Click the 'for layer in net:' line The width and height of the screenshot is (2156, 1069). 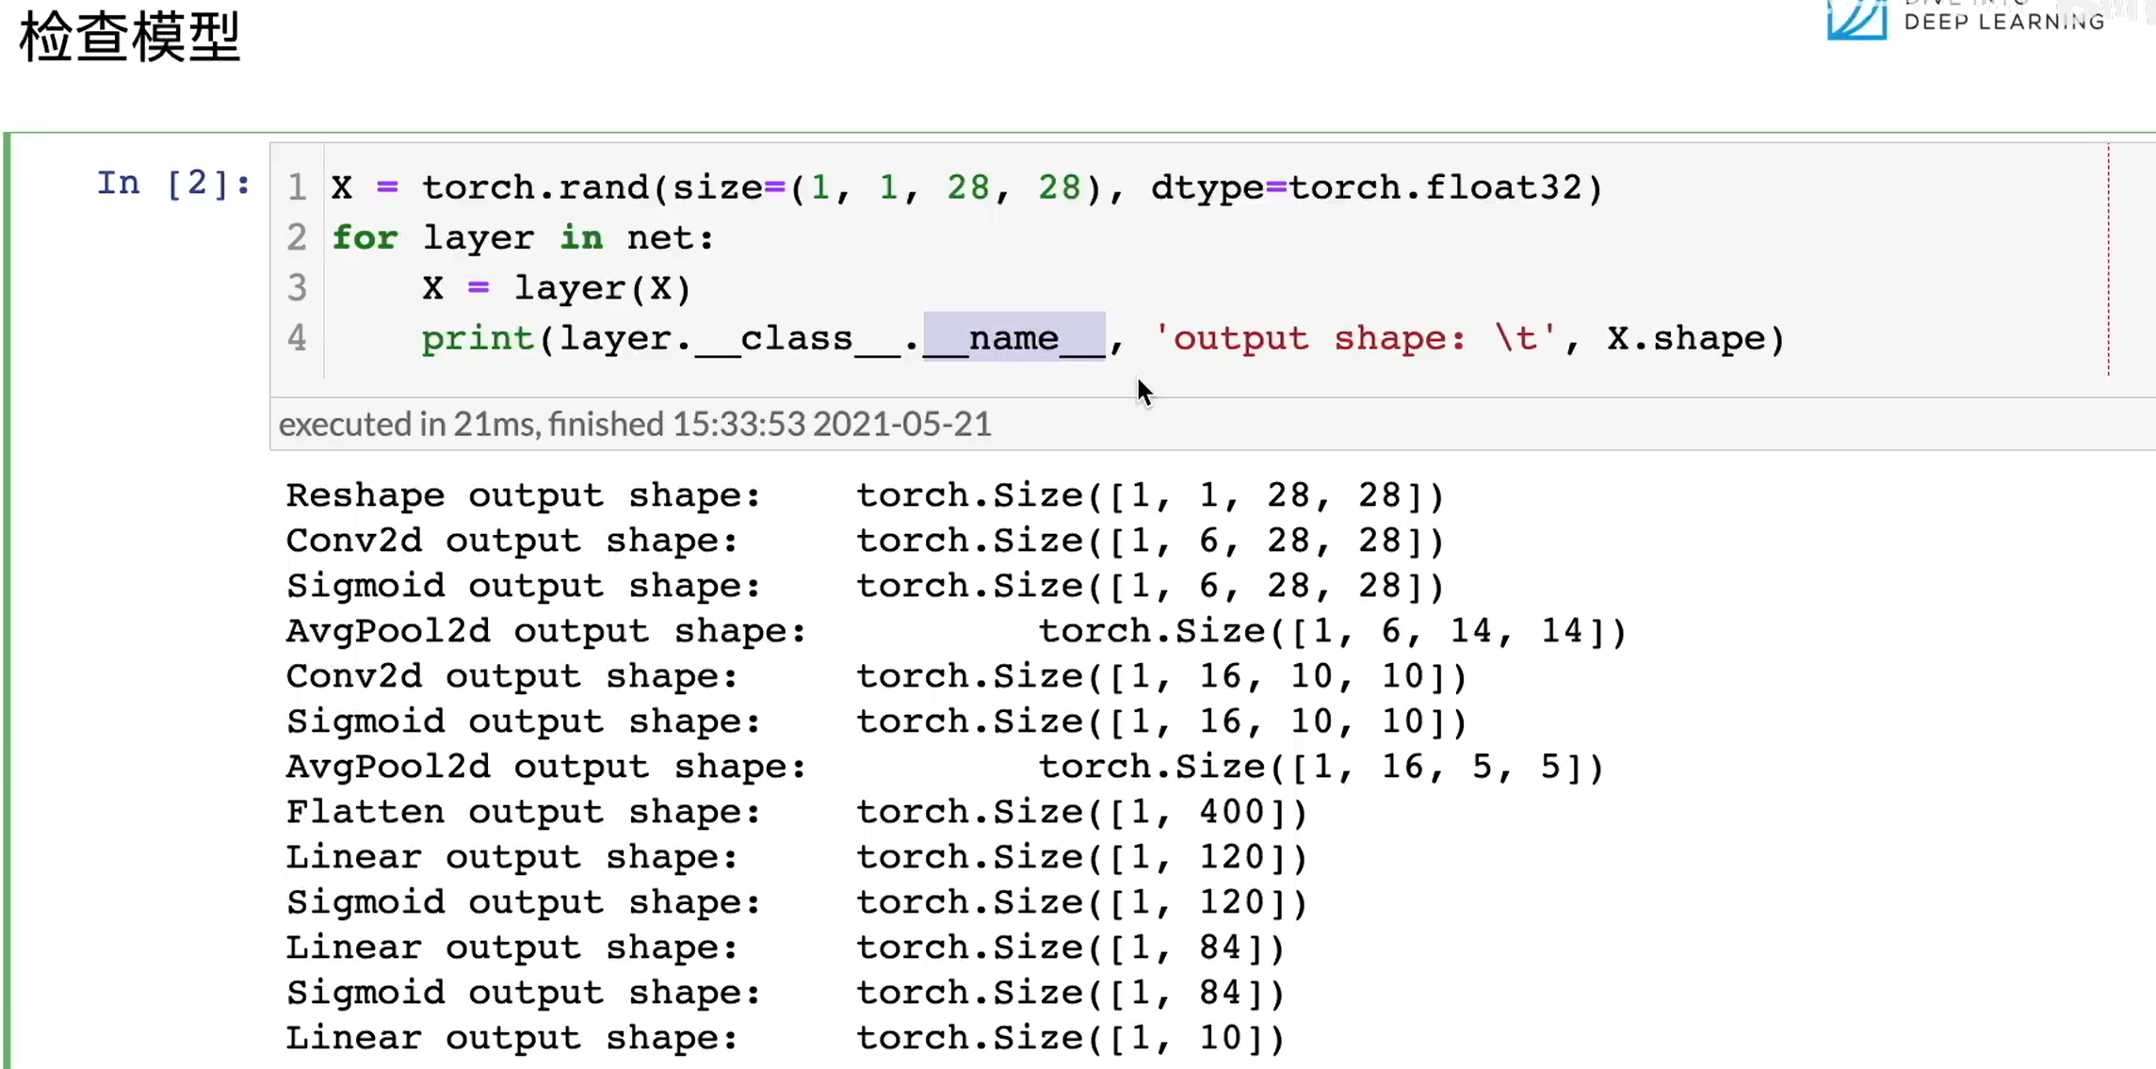click(x=523, y=237)
